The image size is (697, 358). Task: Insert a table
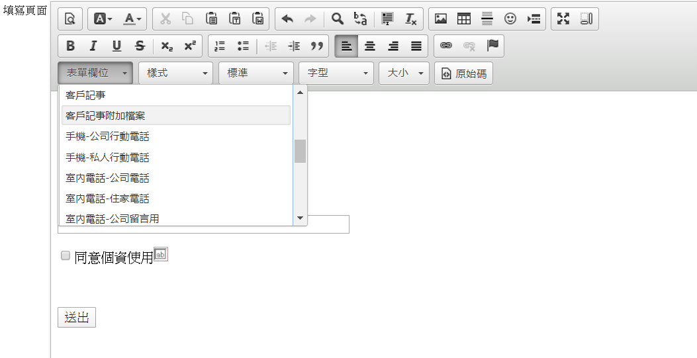[x=464, y=19]
